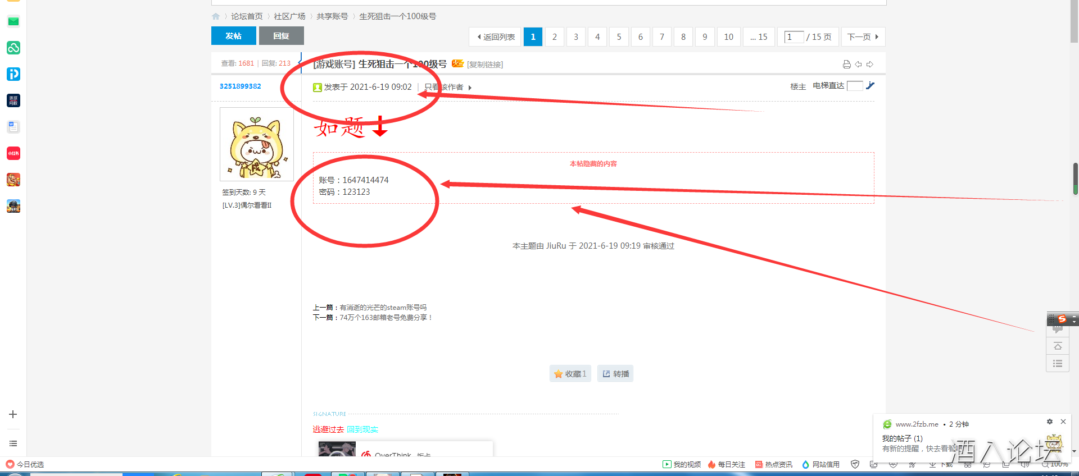Open user profile 3251899382
Image resolution: width=1079 pixels, height=476 pixels.
pos(241,86)
